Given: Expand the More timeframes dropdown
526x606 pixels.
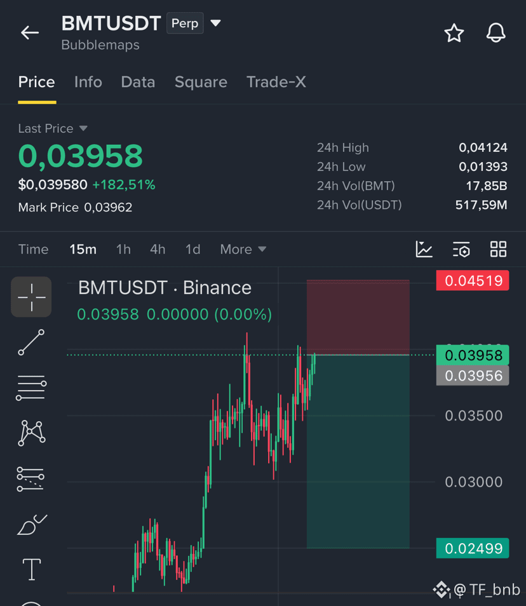Looking at the screenshot, I should point(243,249).
